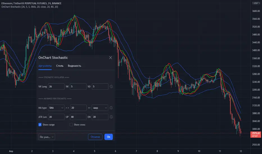The image size is (262, 154).
Task: Switch to the Стиль tab
Action: 60,66
